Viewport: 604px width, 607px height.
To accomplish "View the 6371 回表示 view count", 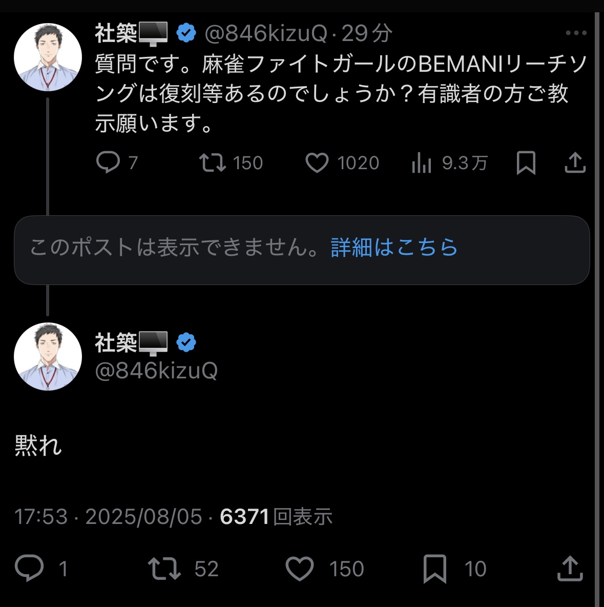I will coord(277,517).
